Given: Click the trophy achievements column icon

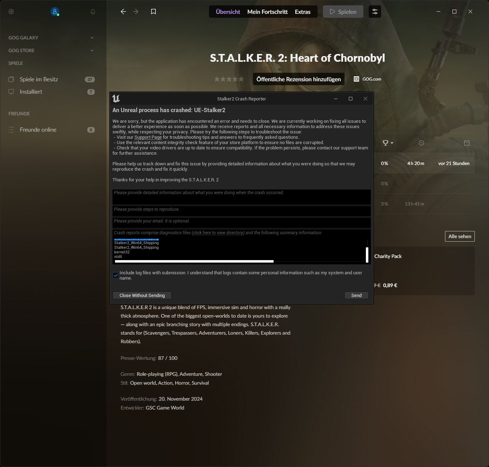Looking at the screenshot, I should pyautogui.click(x=385, y=143).
